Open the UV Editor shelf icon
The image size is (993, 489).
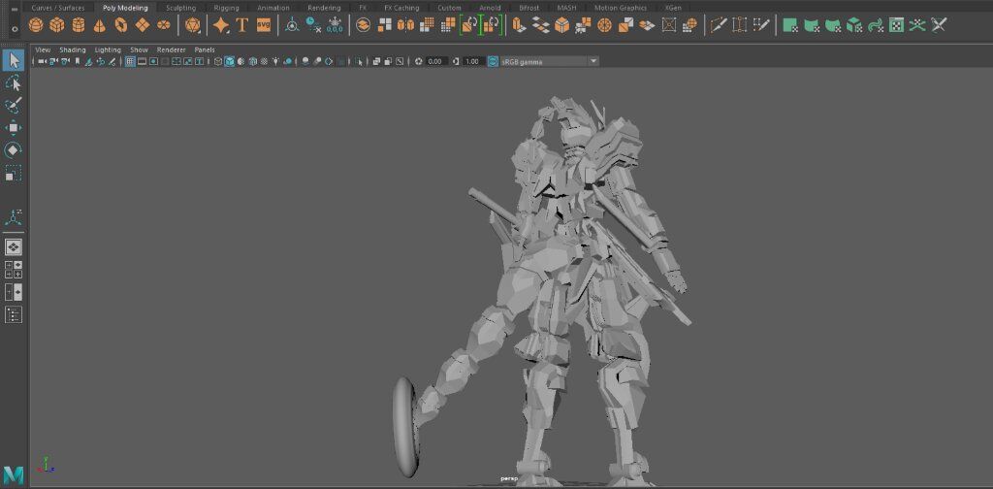coord(896,25)
